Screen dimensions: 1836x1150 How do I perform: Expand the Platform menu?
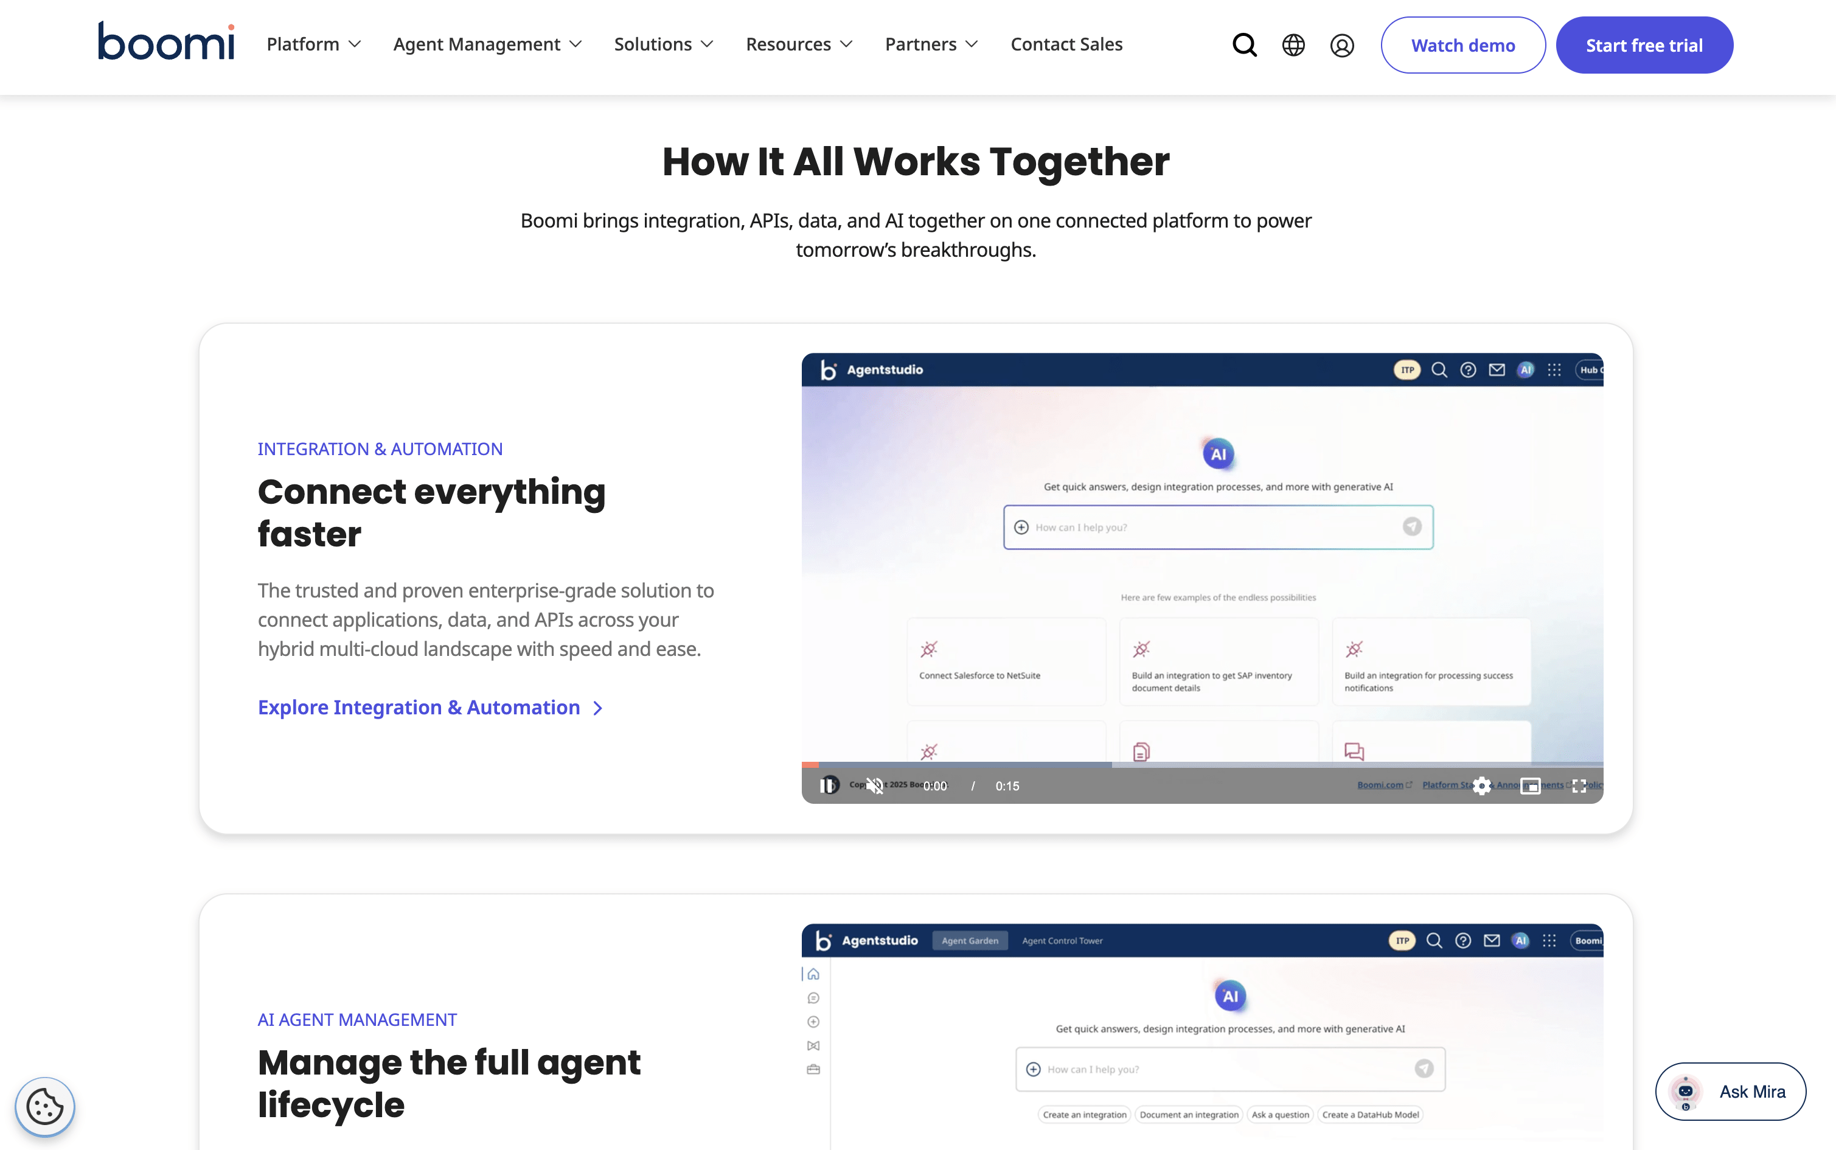pyautogui.click(x=313, y=44)
